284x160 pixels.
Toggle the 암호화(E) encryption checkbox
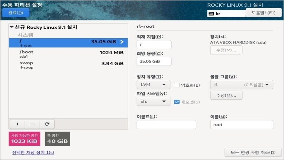pos(177,85)
